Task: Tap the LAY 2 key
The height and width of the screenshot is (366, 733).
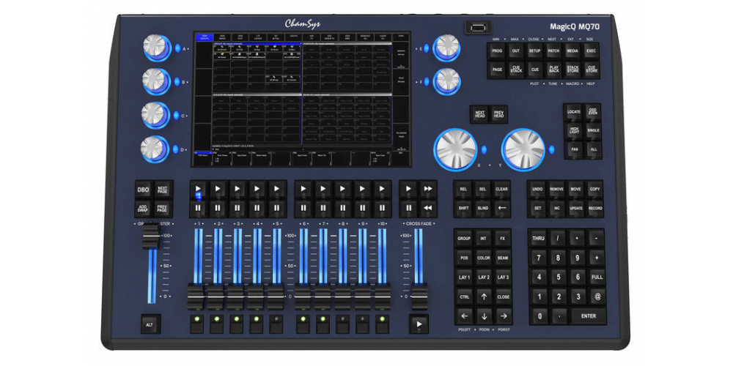Action: tap(484, 277)
